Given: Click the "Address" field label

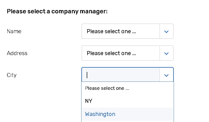Looking at the screenshot, I should [17, 53].
